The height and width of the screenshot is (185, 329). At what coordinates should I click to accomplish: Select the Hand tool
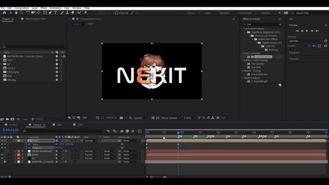click(16, 13)
